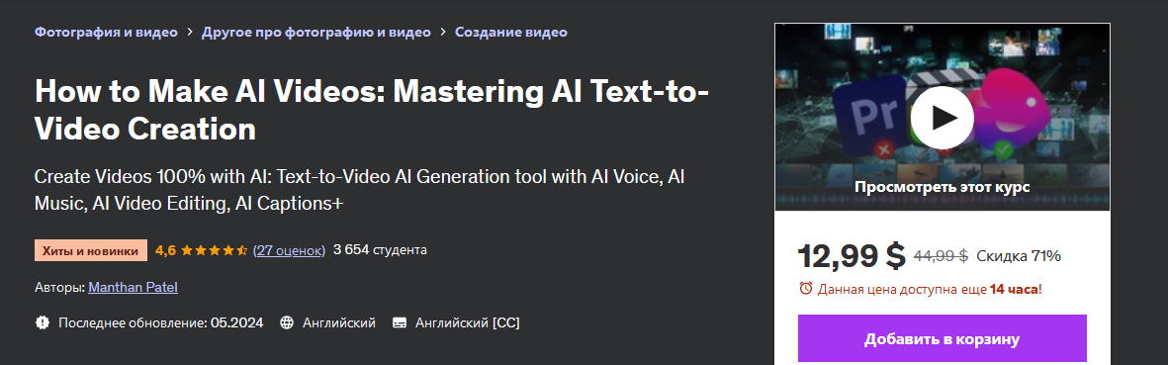The height and width of the screenshot is (365, 1168).
Task: Open the 27 оценок ratings link
Action: click(x=289, y=250)
